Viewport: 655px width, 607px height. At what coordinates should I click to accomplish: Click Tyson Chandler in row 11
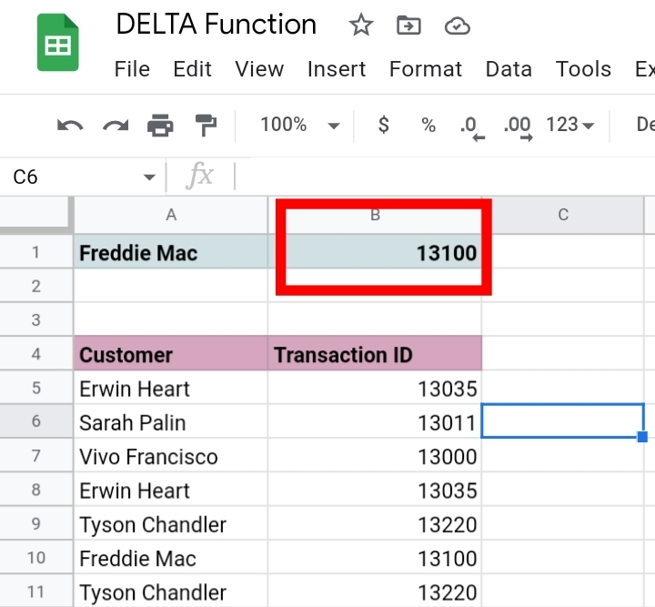pos(171,592)
